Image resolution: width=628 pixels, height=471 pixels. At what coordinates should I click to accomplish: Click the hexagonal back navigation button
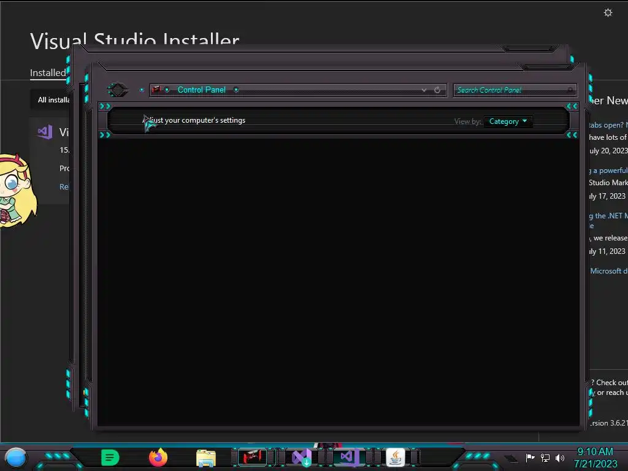click(117, 90)
